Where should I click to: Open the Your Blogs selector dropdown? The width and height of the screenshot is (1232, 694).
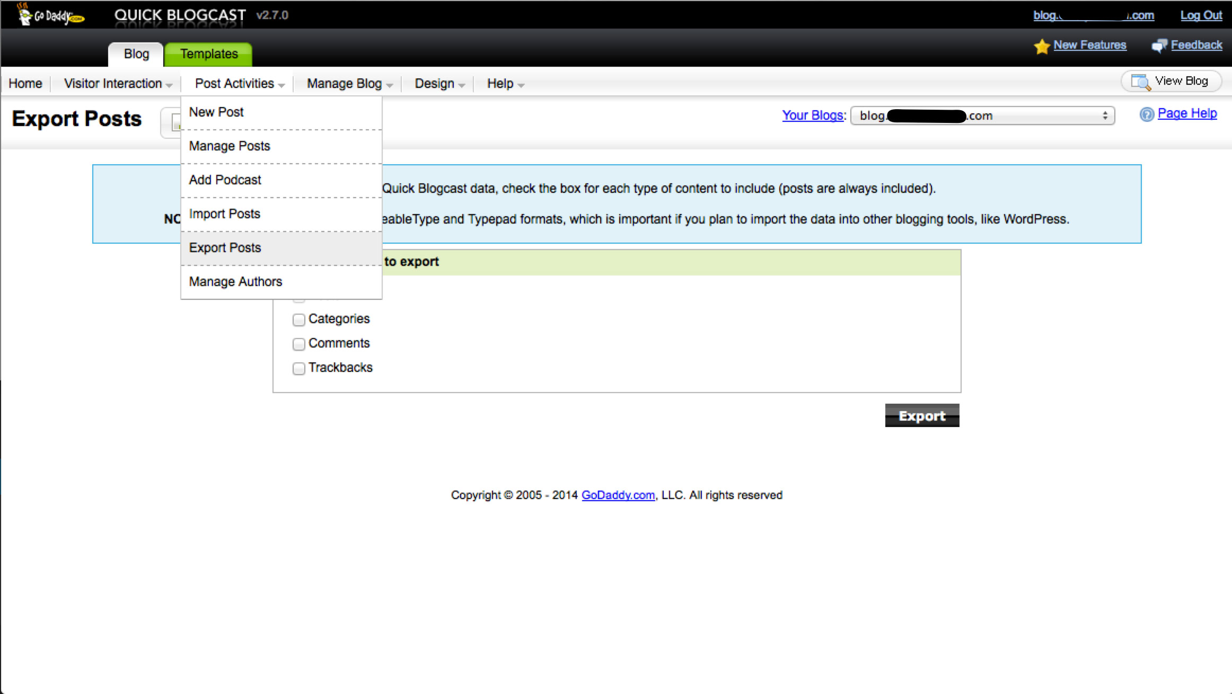(982, 115)
